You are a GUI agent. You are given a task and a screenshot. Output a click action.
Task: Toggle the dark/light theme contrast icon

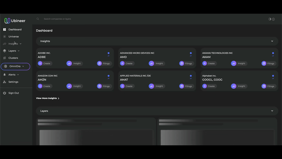point(270,19)
